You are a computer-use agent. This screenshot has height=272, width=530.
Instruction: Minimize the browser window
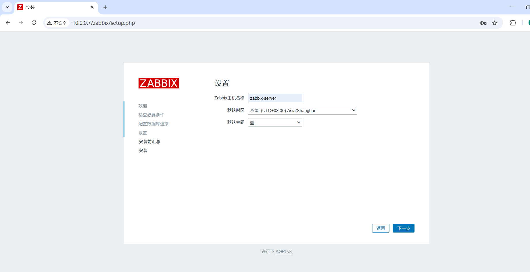point(512,7)
